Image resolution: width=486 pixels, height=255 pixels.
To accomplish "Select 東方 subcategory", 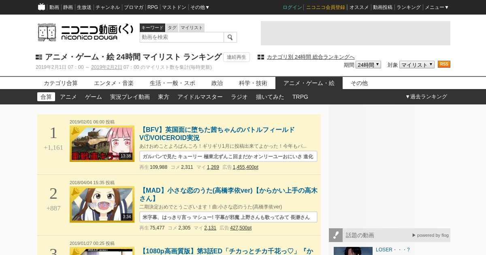I will pos(164,97).
